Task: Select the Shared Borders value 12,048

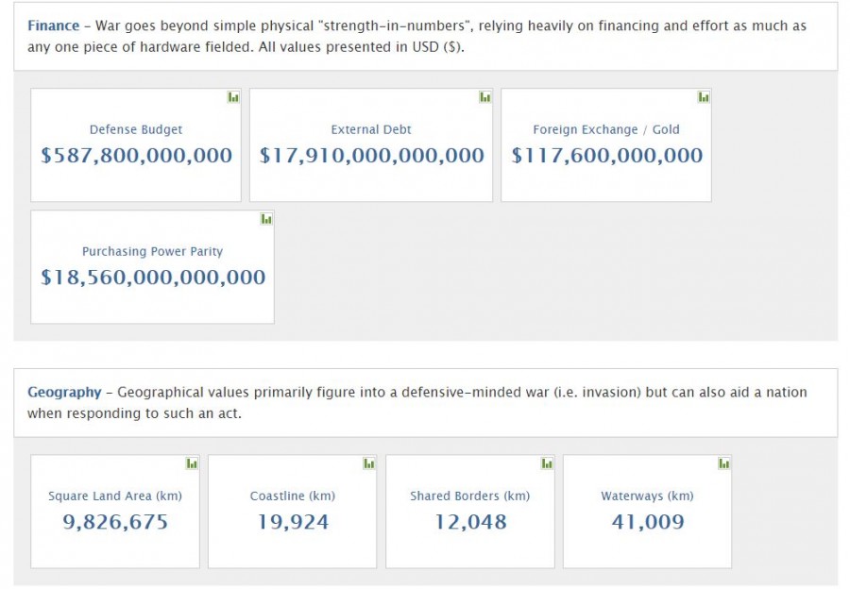Action: click(470, 522)
